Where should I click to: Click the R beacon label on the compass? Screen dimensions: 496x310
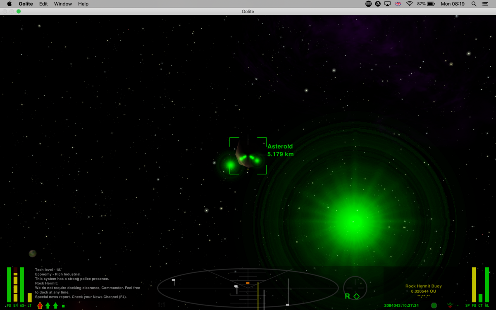point(348,296)
